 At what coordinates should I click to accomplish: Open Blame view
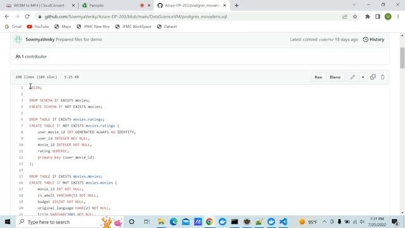335,77
